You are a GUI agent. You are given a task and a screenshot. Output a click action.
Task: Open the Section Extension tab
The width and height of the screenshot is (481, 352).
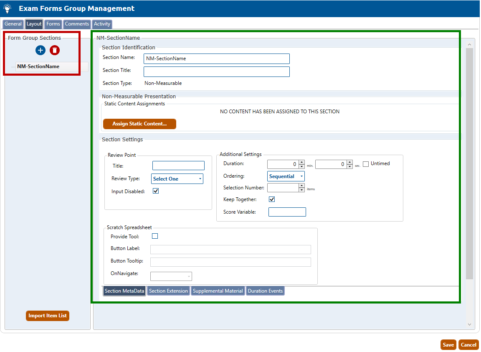pyautogui.click(x=168, y=291)
